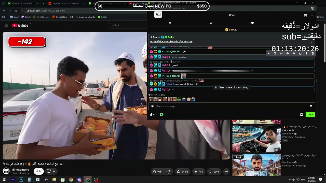Open Calculator from the taskbar
The width and height of the screenshot is (326, 183).
(x=29, y=180)
